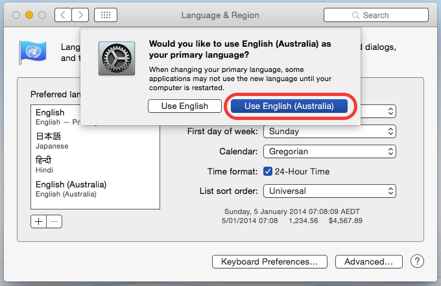Toggle the 24-Hour Time checkbox
This screenshot has width=441, height=286.
pos(268,171)
